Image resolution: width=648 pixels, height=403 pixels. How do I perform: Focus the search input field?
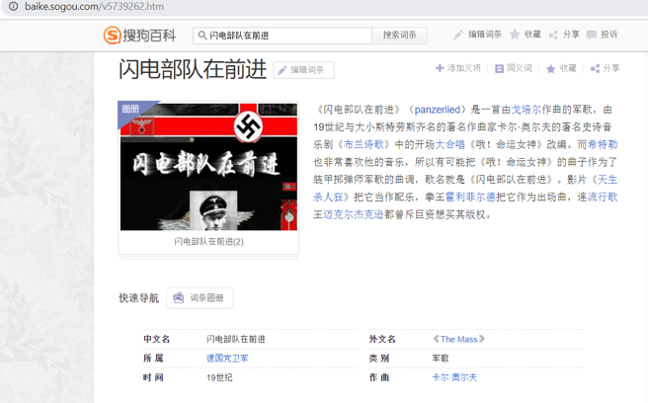pyautogui.click(x=286, y=36)
